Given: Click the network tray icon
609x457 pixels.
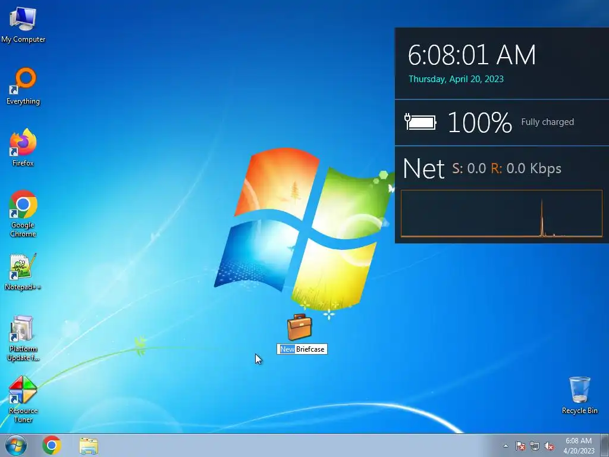Looking at the screenshot, I should (535, 446).
